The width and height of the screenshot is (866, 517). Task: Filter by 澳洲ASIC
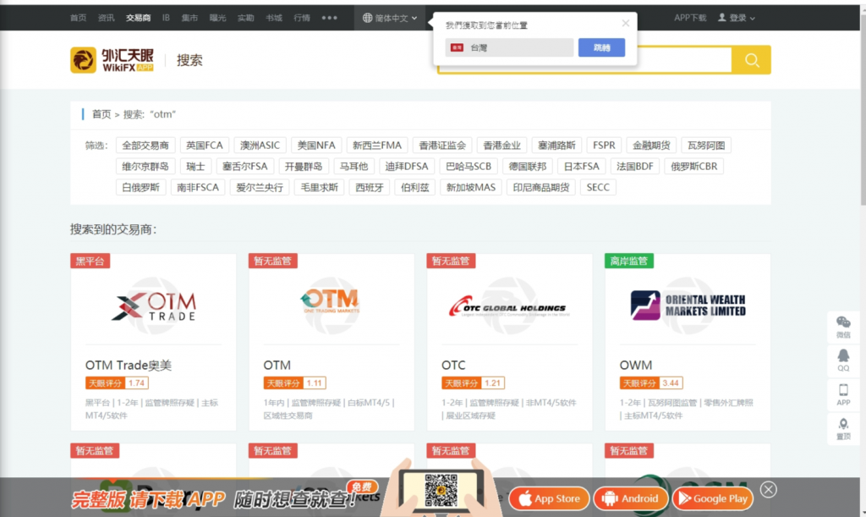click(x=260, y=146)
